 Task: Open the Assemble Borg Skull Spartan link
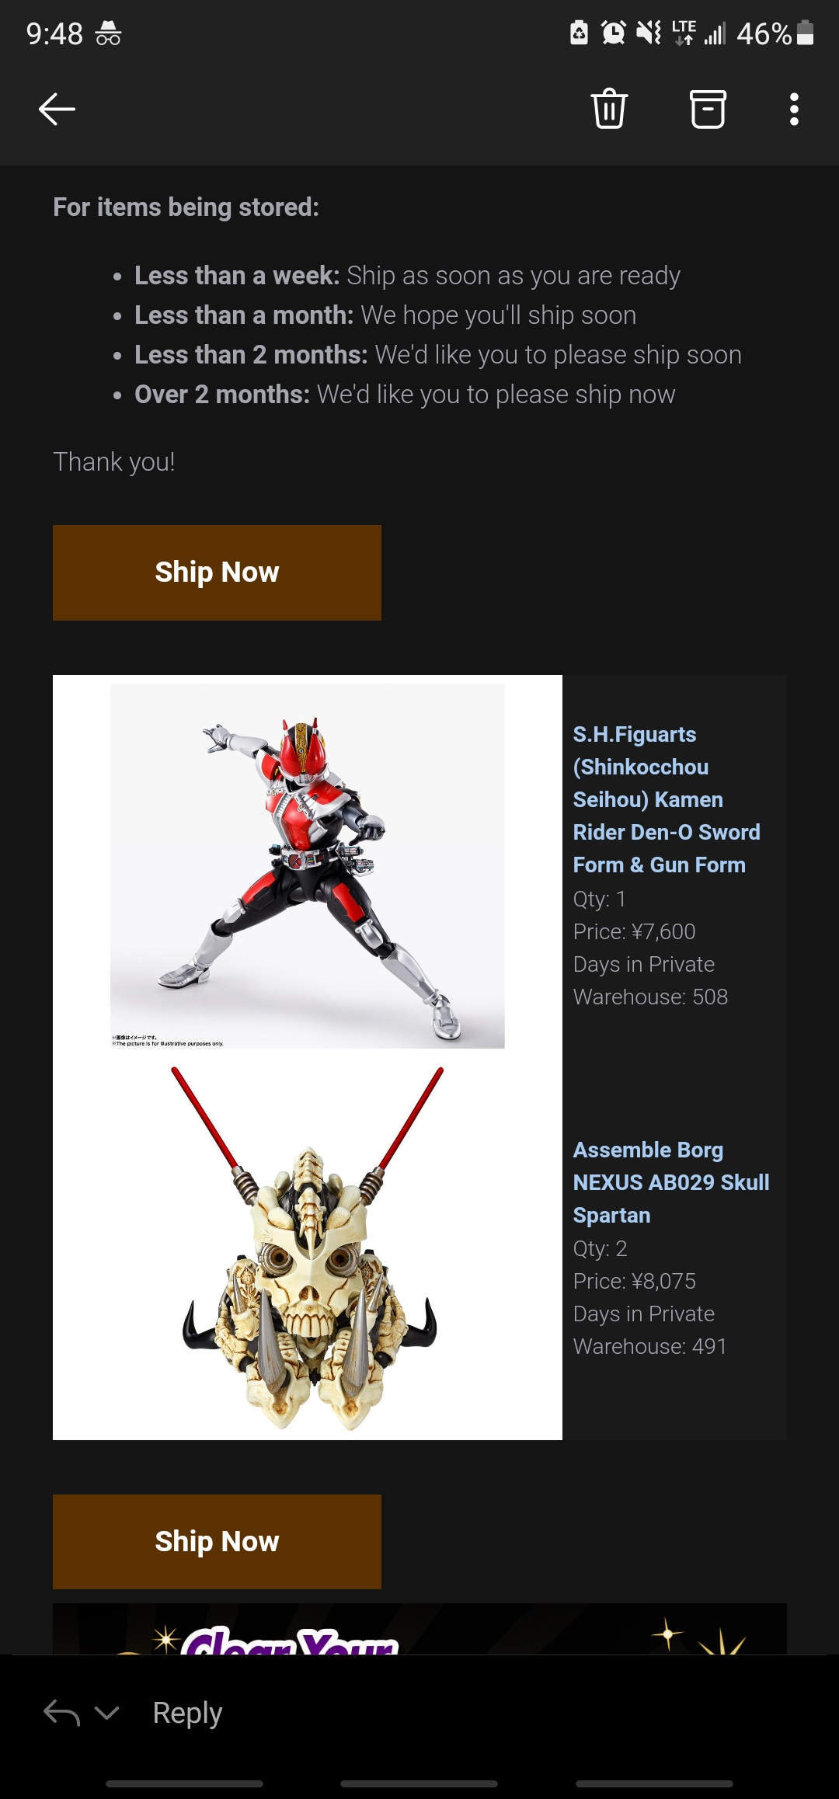click(x=670, y=1182)
